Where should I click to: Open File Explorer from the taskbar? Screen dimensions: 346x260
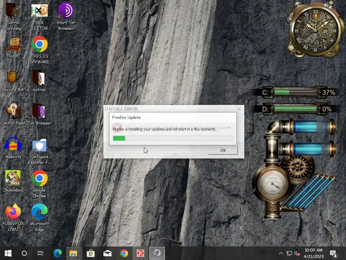click(x=74, y=253)
